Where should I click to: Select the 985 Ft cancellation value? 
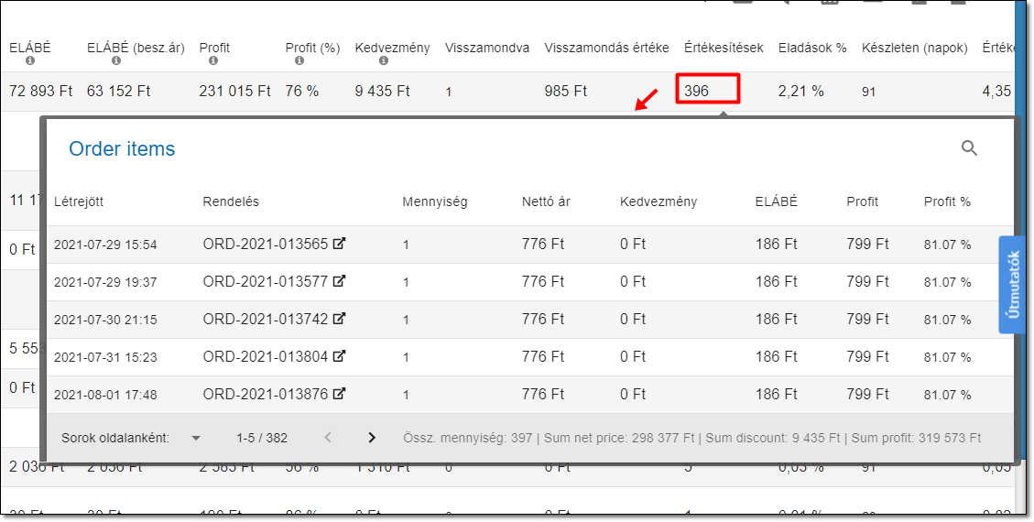[x=566, y=91]
